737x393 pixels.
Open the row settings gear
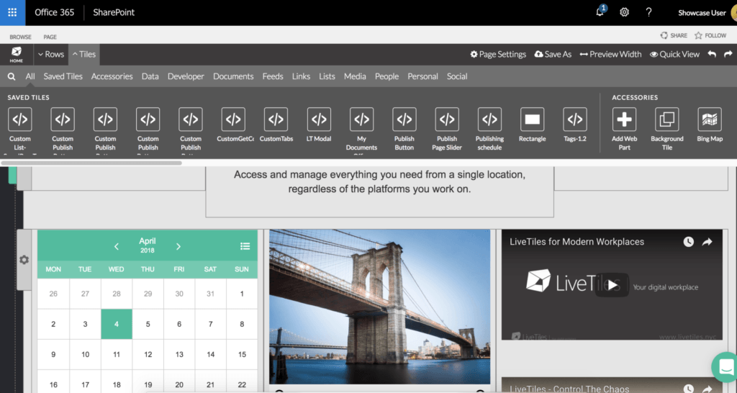pyautogui.click(x=24, y=260)
